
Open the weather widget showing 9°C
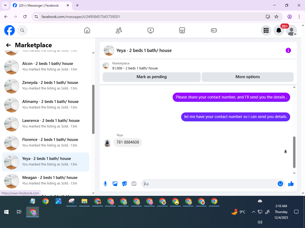[238, 212]
